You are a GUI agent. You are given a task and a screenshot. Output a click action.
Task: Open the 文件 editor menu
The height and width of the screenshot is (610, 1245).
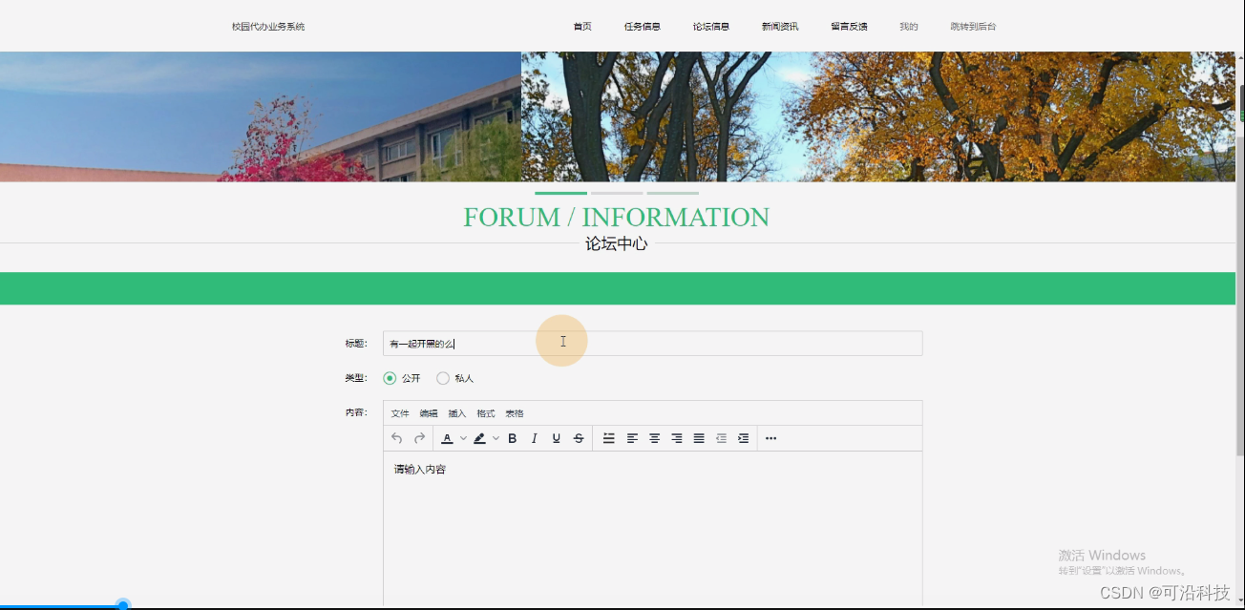point(400,413)
